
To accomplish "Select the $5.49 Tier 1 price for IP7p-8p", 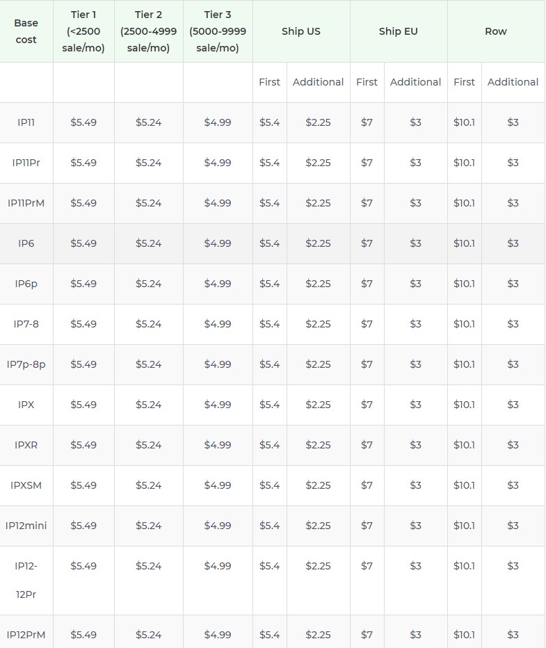I will click(83, 364).
